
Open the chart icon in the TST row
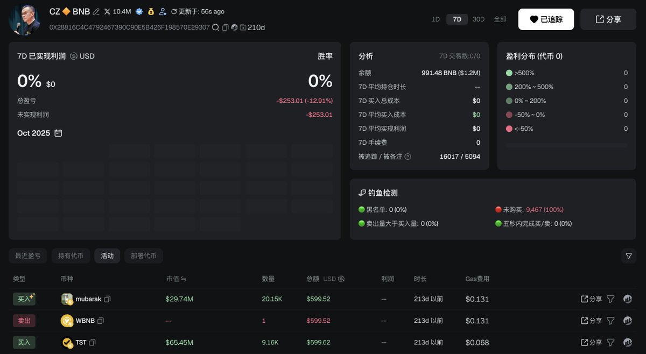[x=627, y=342]
